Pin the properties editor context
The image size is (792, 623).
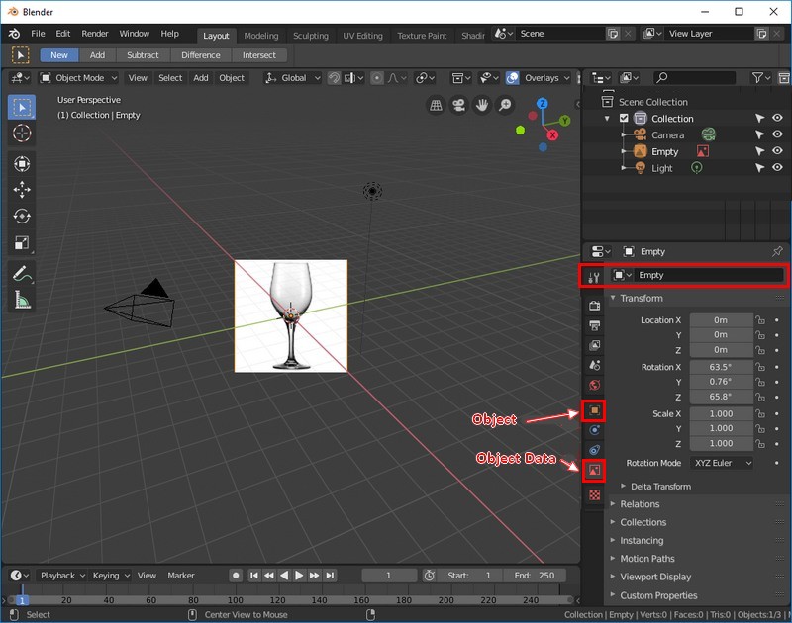pyautogui.click(x=777, y=251)
